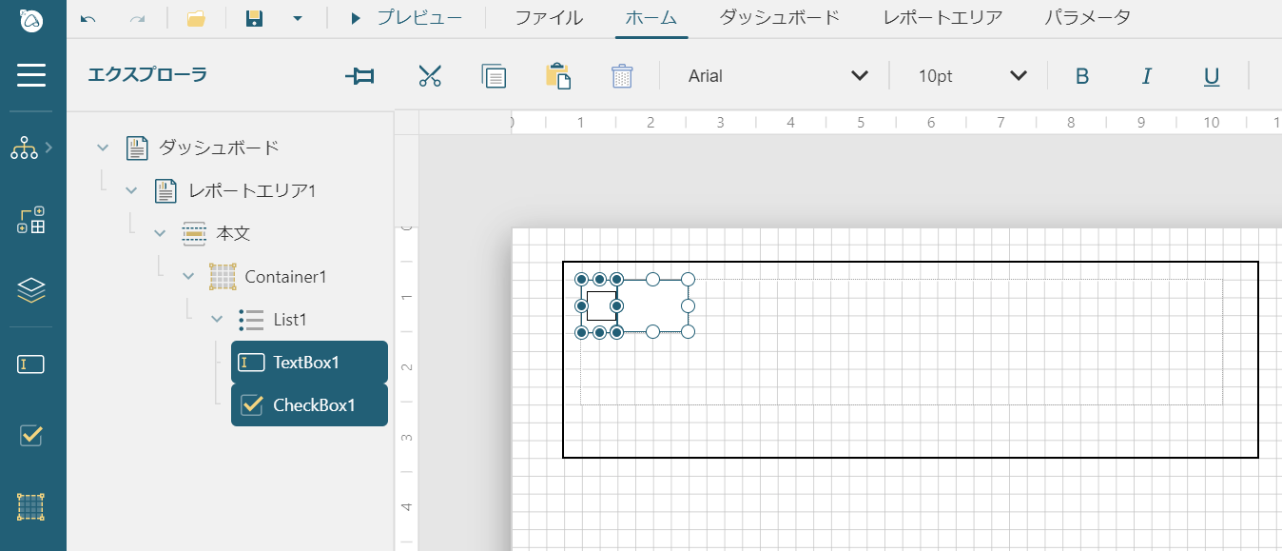Select TextBox1 in the explorer tree
The height and width of the screenshot is (551, 1282).
click(x=309, y=362)
